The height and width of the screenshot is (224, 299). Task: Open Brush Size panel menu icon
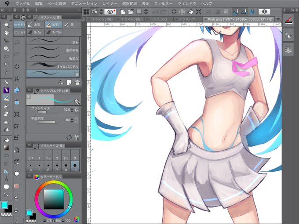(29, 145)
